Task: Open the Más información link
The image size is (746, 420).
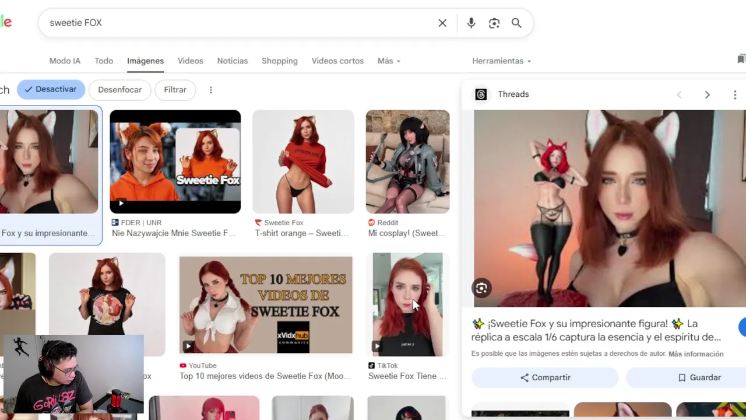Action: [696, 354]
